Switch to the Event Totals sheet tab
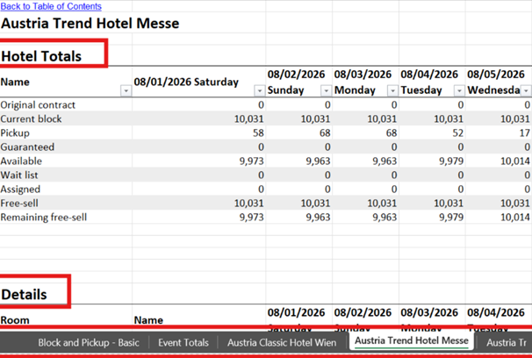The image size is (532, 358). pos(183,342)
